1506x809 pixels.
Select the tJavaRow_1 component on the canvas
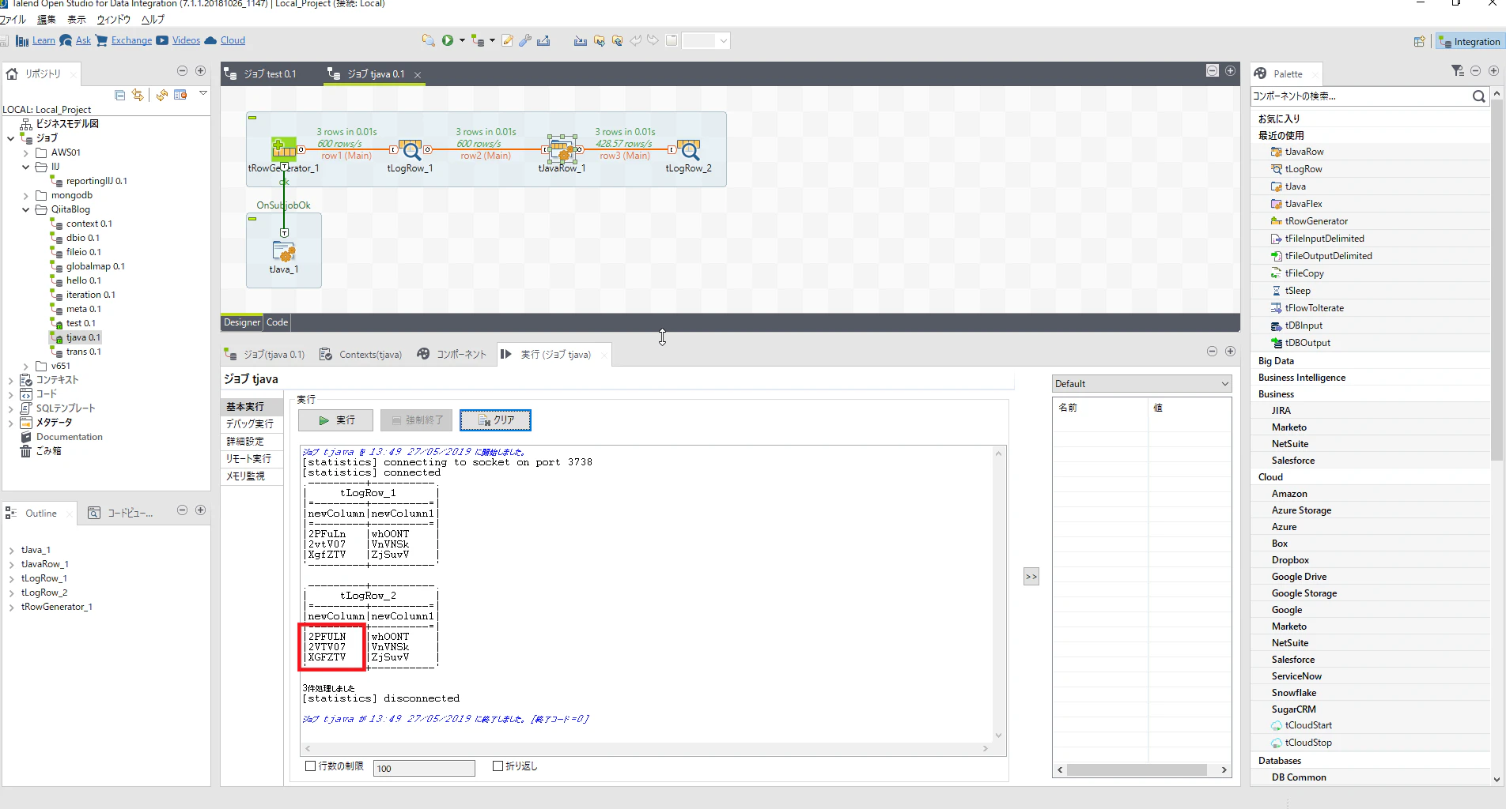[x=562, y=149]
